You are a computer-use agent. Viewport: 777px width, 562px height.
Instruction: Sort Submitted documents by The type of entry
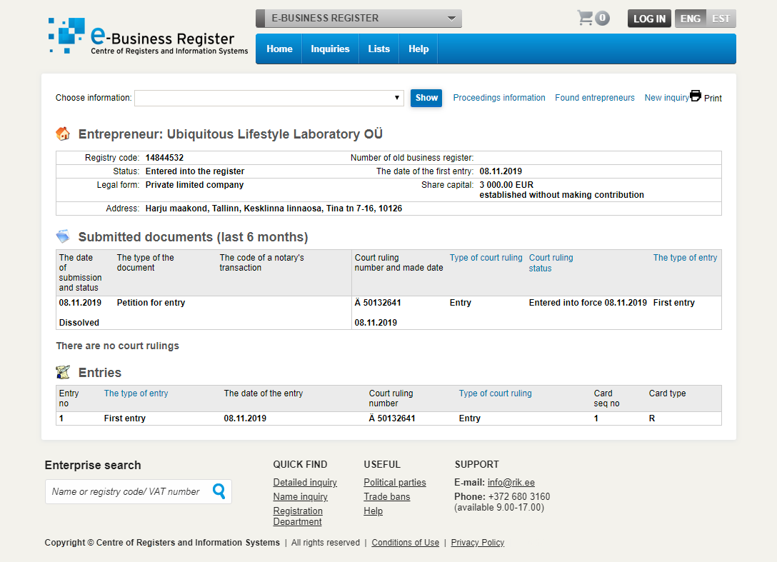(x=685, y=258)
